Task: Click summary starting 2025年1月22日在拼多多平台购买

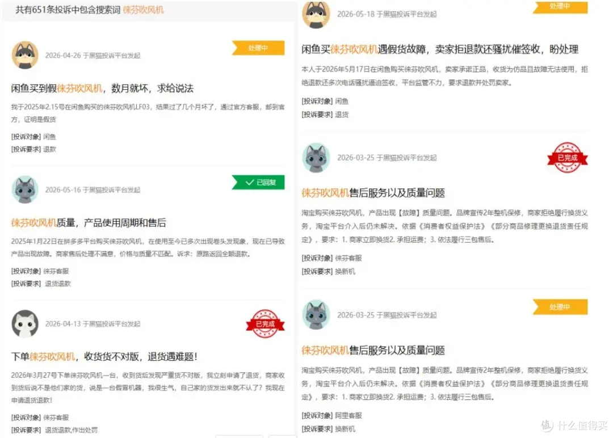Action: [148, 247]
